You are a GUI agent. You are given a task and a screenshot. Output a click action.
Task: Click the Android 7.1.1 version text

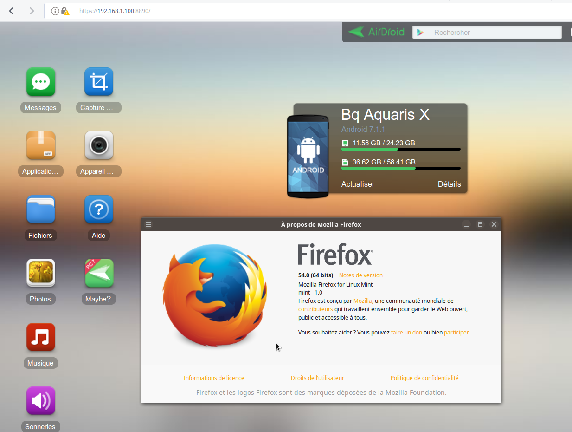tap(363, 130)
